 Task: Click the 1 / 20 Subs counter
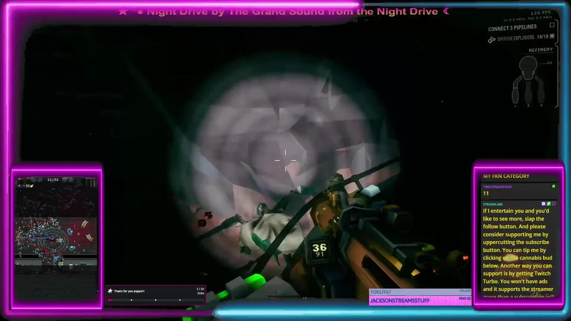(200, 291)
